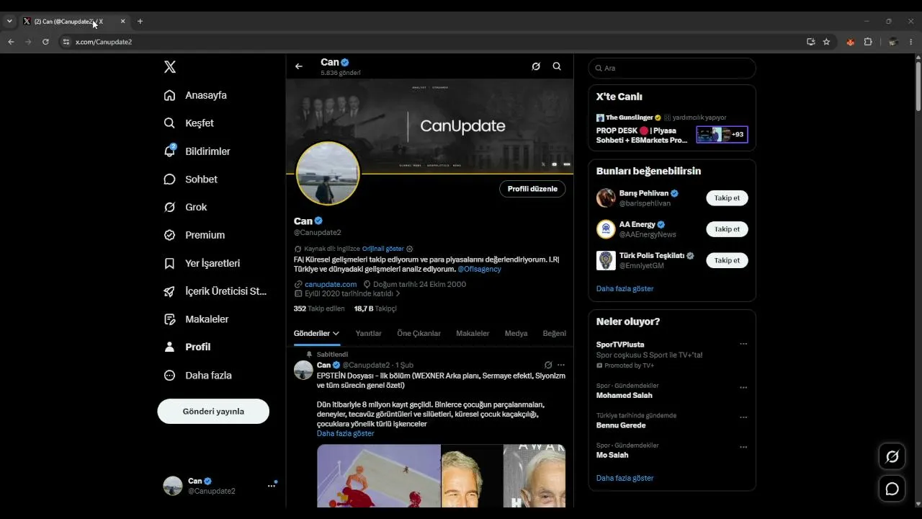Click the Ara search field

(x=672, y=68)
